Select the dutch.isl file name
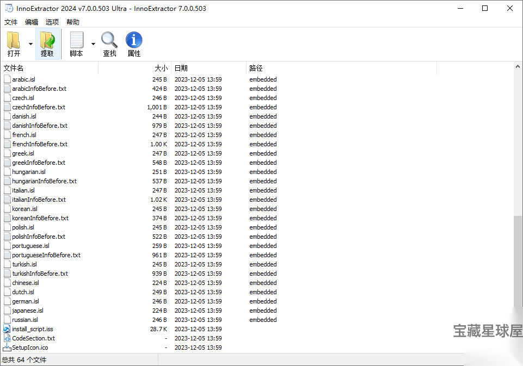Image resolution: width=523 pixels, height=366 pixels. pyautogui.click(x=23, y=292)
